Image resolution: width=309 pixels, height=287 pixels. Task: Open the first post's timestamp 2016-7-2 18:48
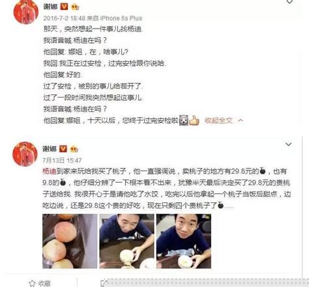pyautogui.click(x=64, y=18)
